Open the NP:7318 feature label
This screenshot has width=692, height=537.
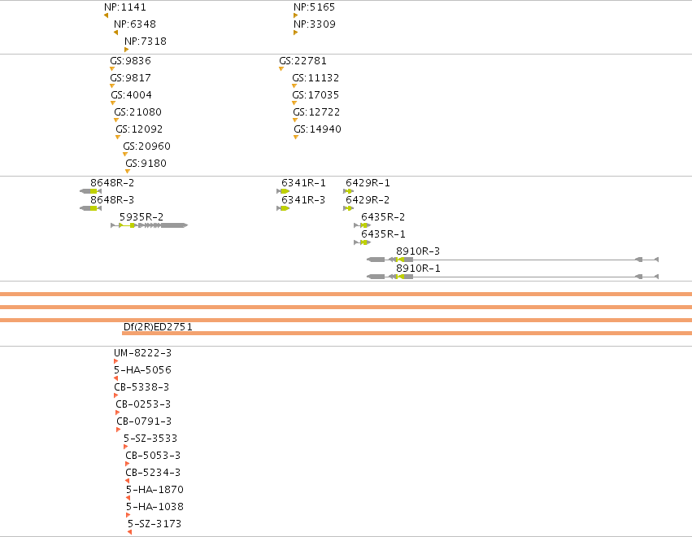pyautogui.click(x=146, y=41)
